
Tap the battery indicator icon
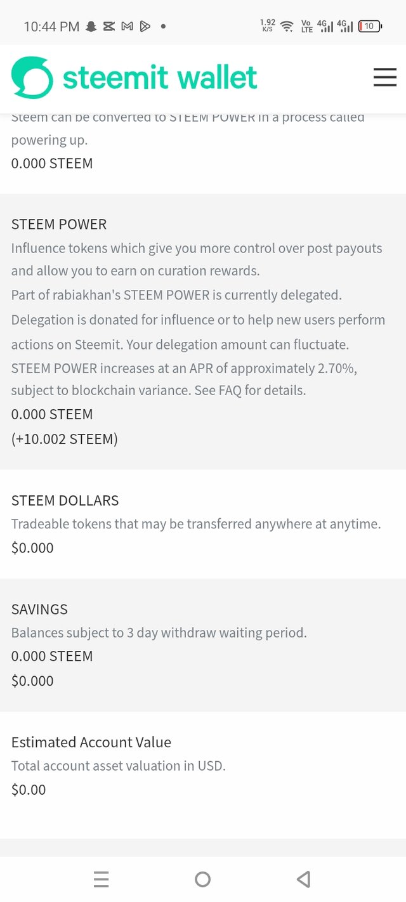[x=370, y=27]
